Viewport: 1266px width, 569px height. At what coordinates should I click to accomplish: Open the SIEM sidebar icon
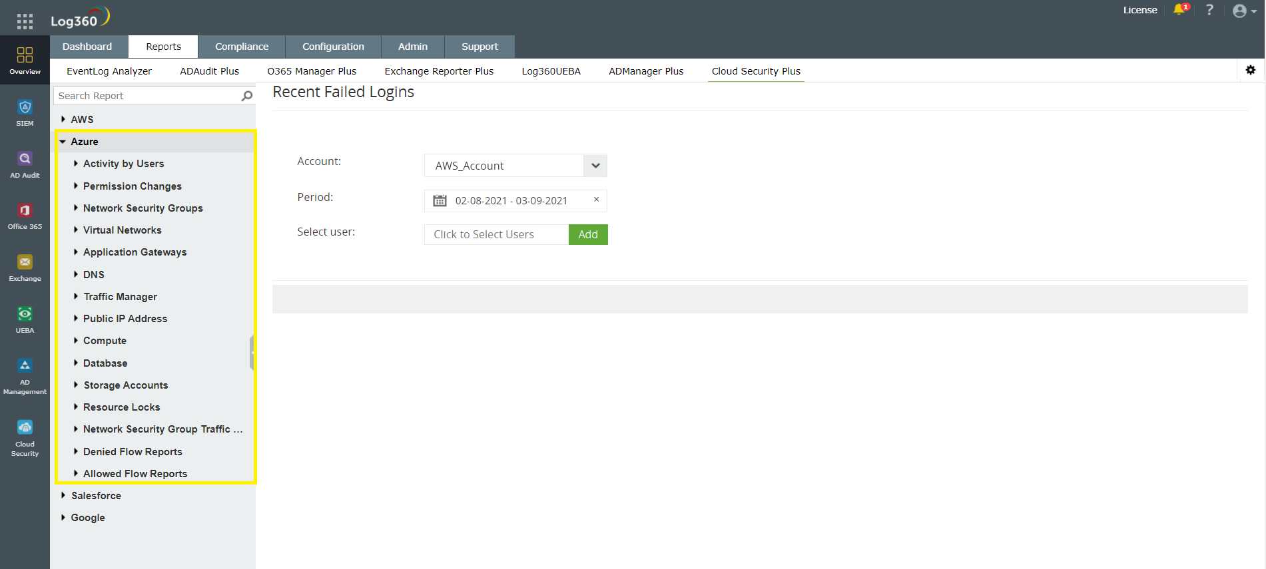click(25, 112)
